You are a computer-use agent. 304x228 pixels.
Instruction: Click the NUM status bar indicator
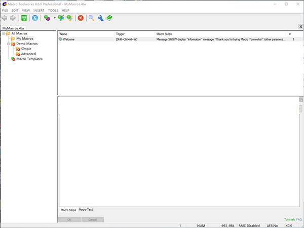coord(201,225)
